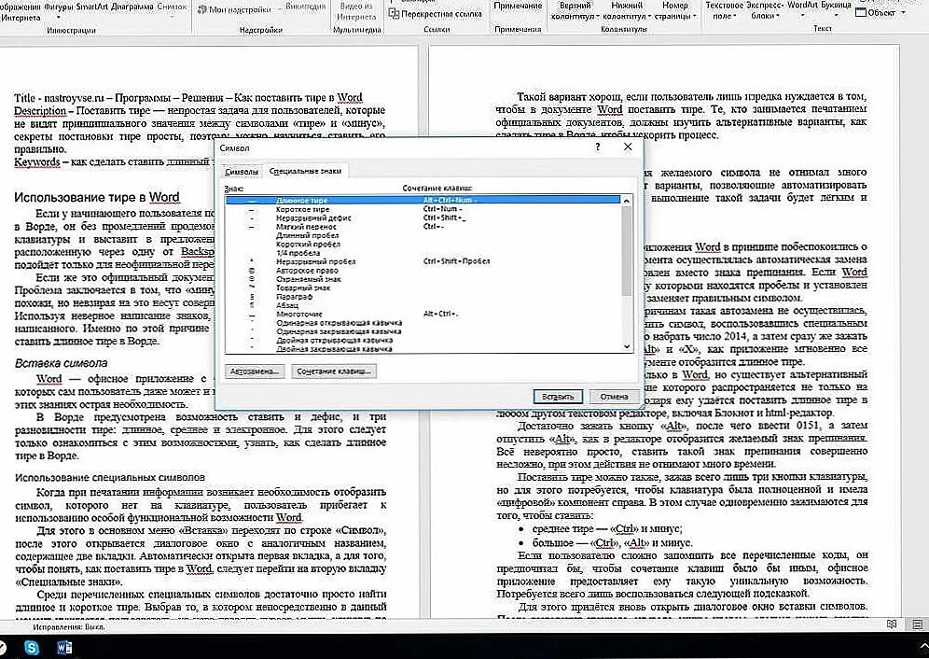The height and width of the screenshot is (659, 929).
Task: Open Skype from the taskbar
Action: (x=32, y=648)
